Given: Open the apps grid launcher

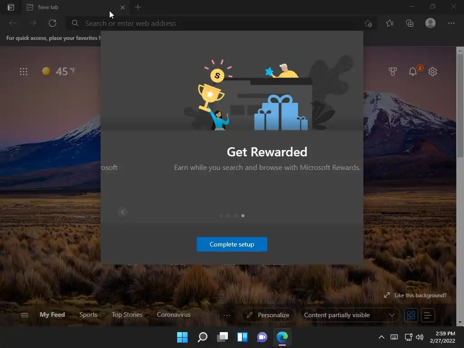Looking at the screenshot, I should (x=24, y=71).
